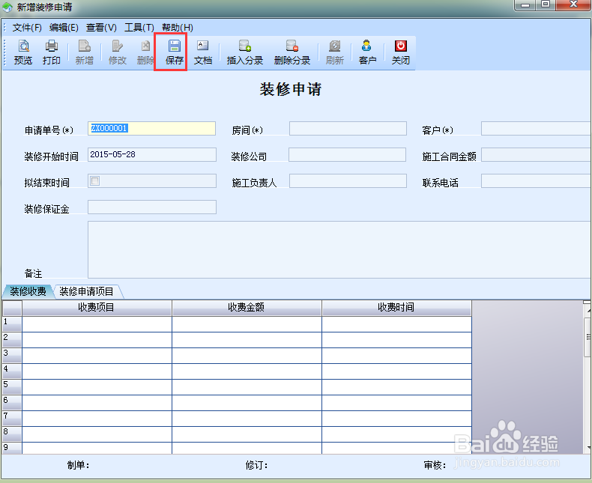
Task: Minimize the 新增装修申请 window
Action: 525,5
